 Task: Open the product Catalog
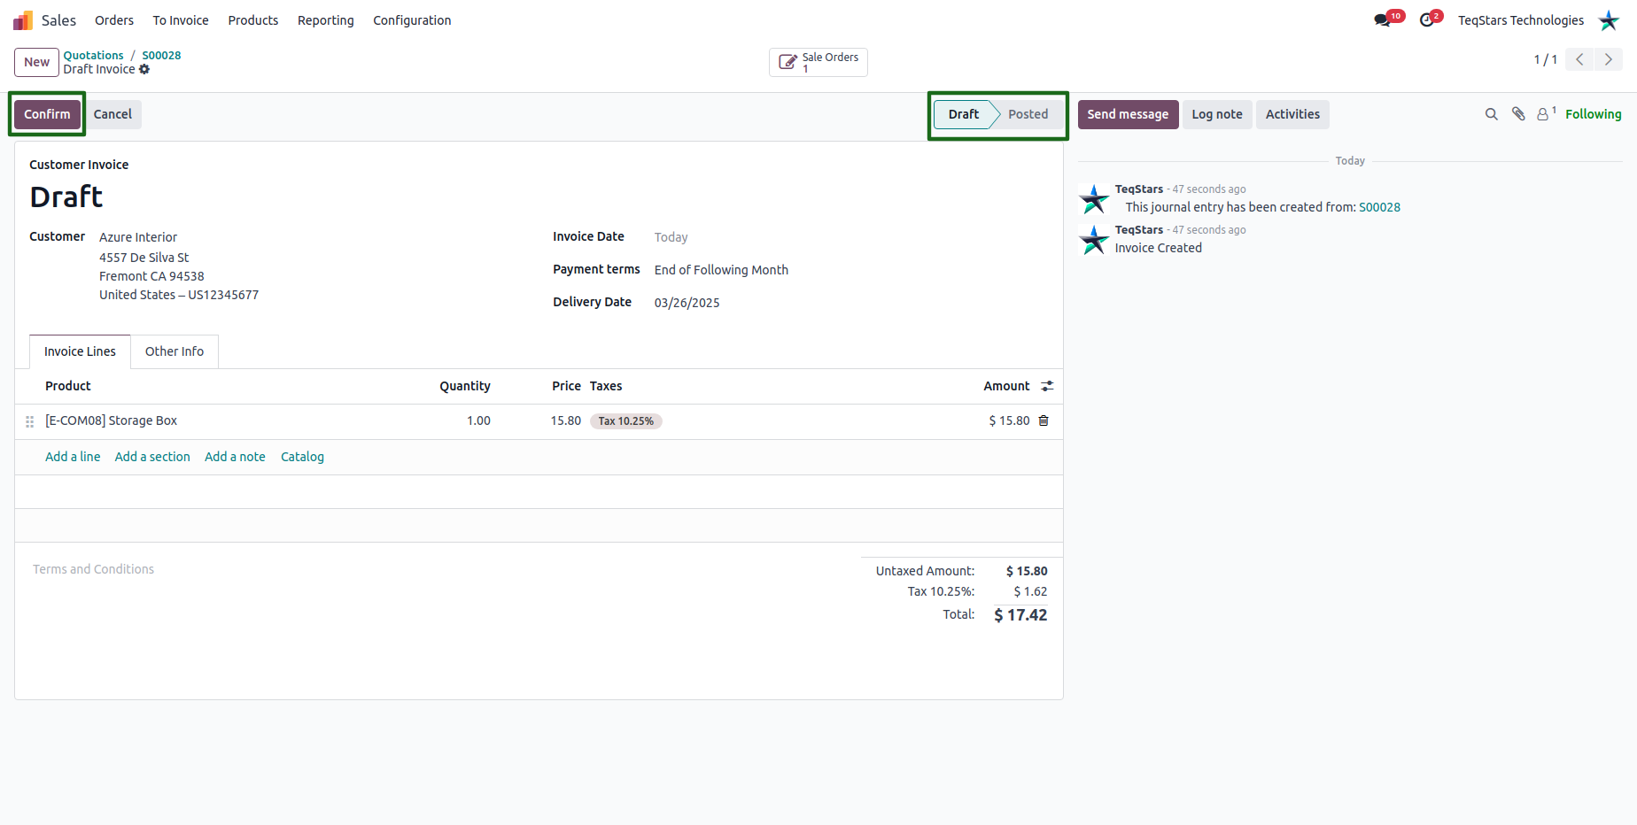[x=302, y=457]
